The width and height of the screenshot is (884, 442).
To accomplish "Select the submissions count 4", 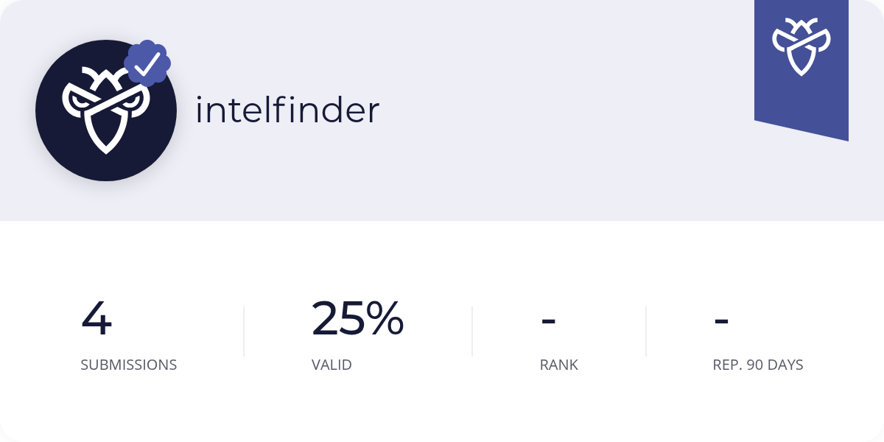I will tap(97, 318).
